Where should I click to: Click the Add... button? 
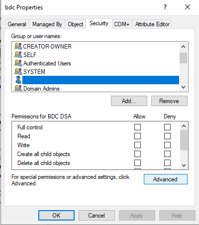[x=129, y=101]
